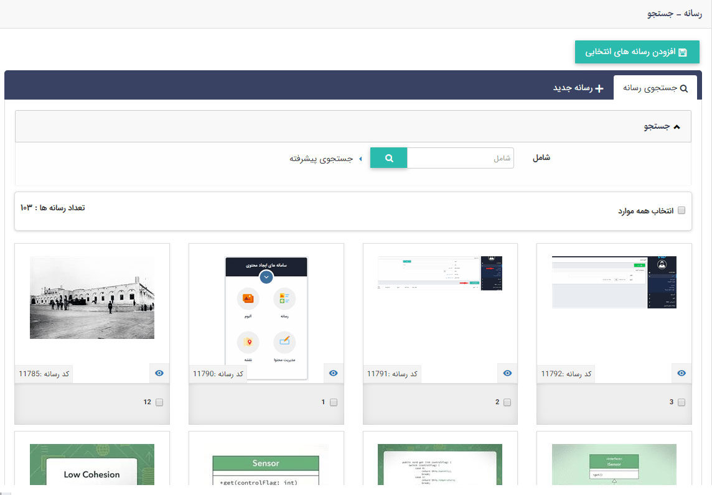The image size is (712, 495).
Task: Click the down arrow on the content creation thumbnail
Action: 266,277
